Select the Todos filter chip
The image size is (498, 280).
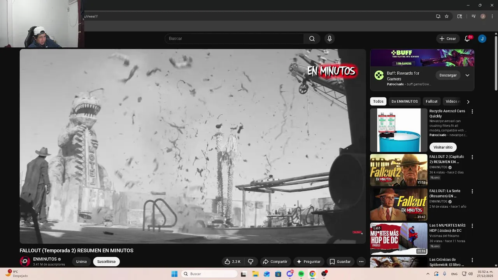378,101
